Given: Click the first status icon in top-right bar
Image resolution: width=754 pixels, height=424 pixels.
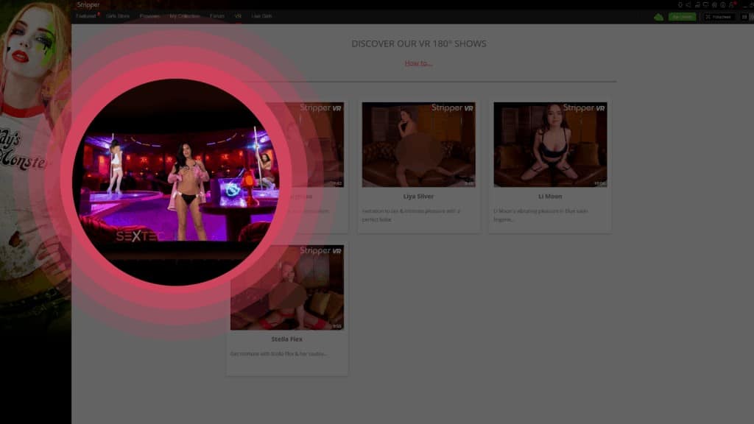Looking at the screenshot, I should point(680,5).
